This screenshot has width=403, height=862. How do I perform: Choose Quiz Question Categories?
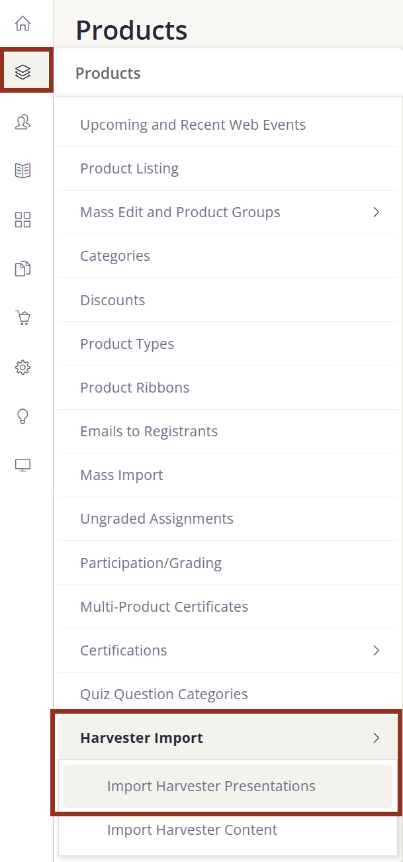pyautogui.click(x=163, y=694)
